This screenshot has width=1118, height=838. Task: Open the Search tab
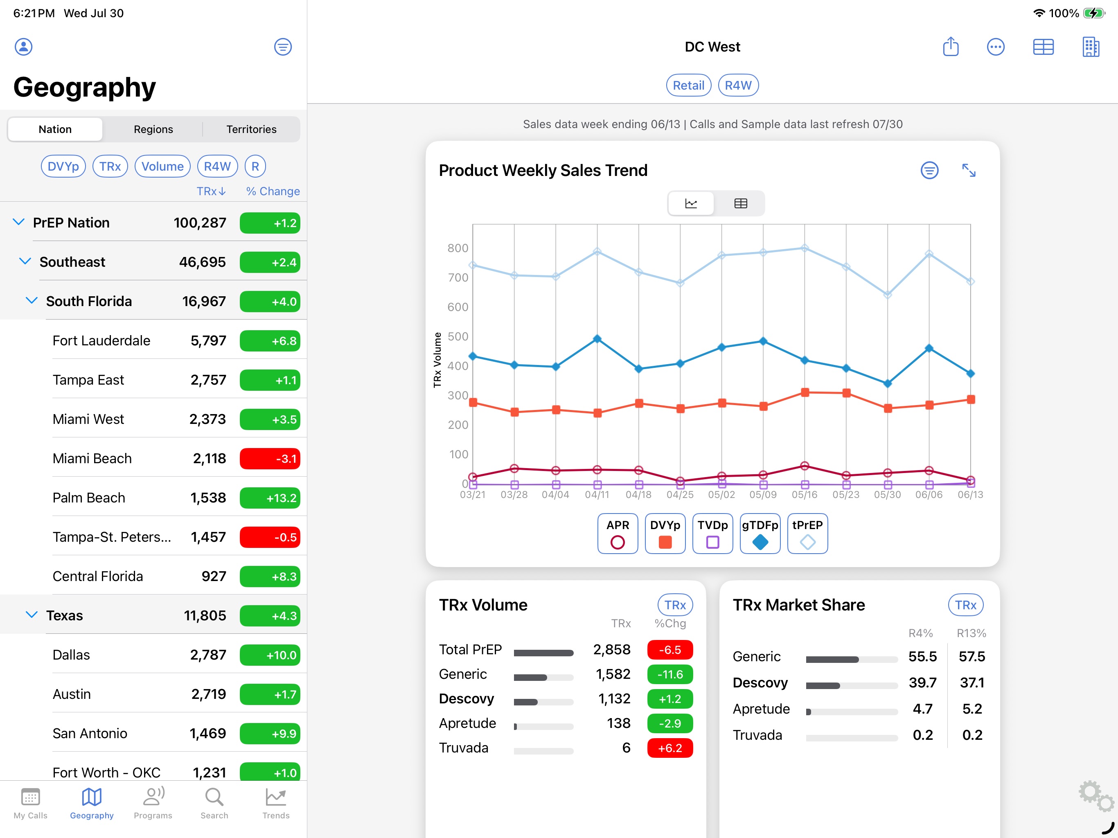coord(214,804)
